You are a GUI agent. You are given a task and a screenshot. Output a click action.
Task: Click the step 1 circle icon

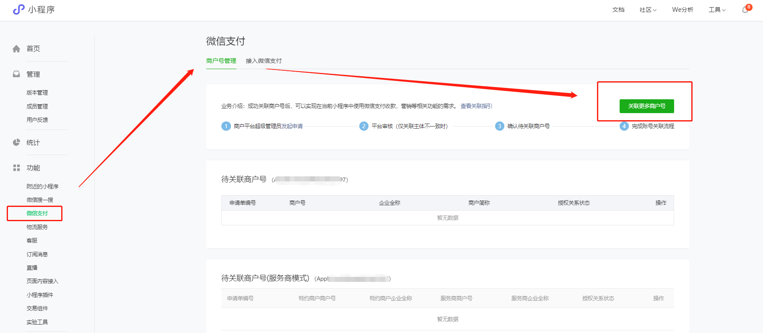pyautogui.click(x=226, y=126)
